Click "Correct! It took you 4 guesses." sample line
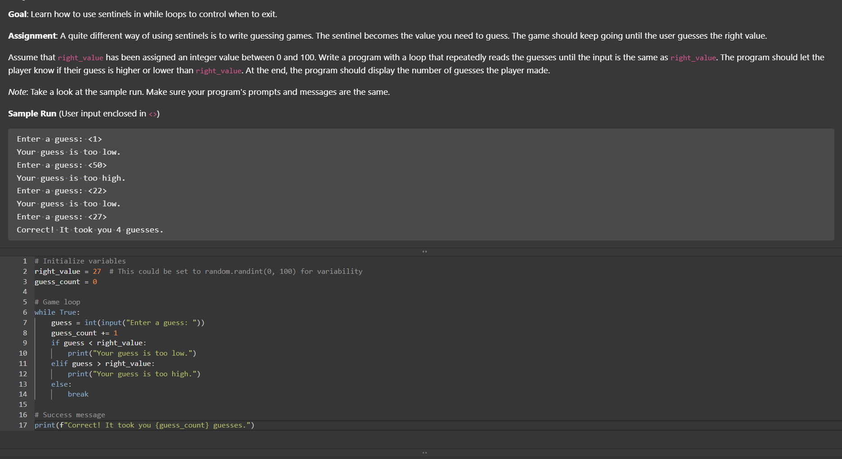Screen dimensions: 842x459 [x=90, y=230]
